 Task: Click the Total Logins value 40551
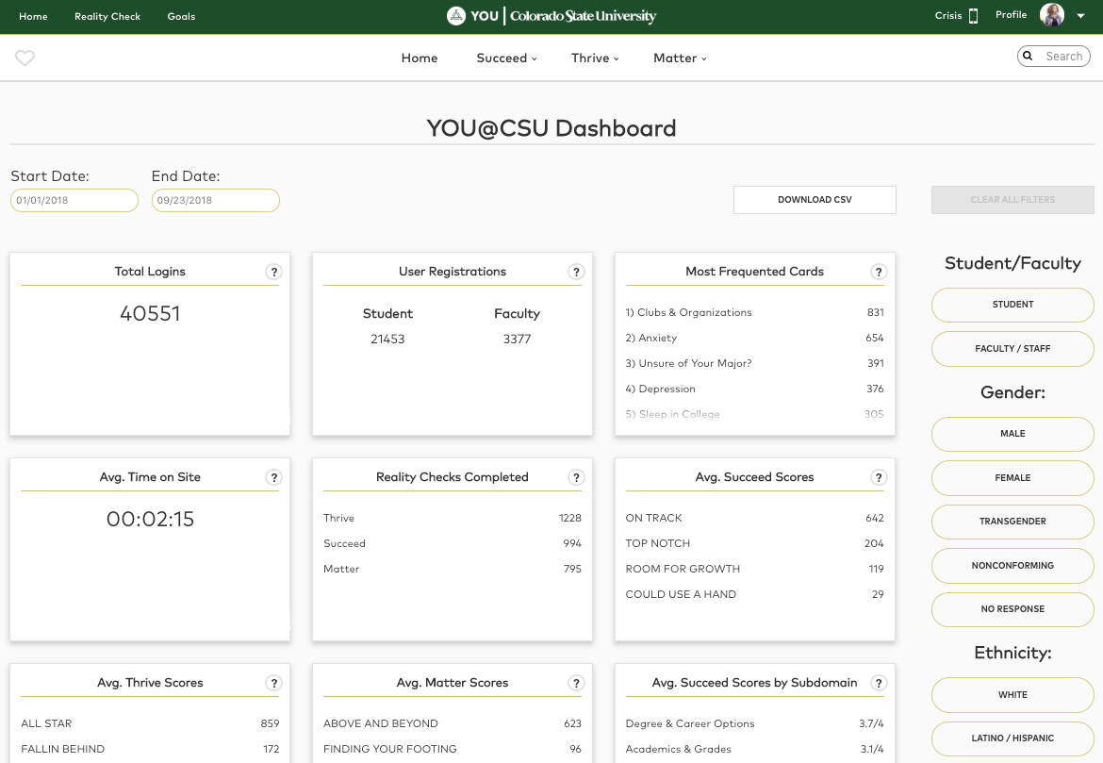pyautogui.click(x=150, y=313)
